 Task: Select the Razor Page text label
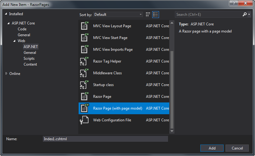click(x=102, y=97)
